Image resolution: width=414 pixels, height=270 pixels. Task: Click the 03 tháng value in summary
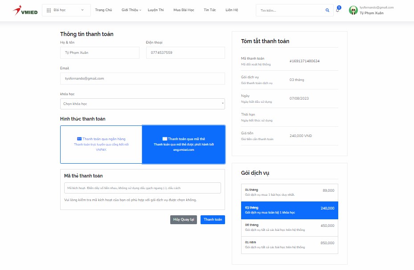[297, 80]
